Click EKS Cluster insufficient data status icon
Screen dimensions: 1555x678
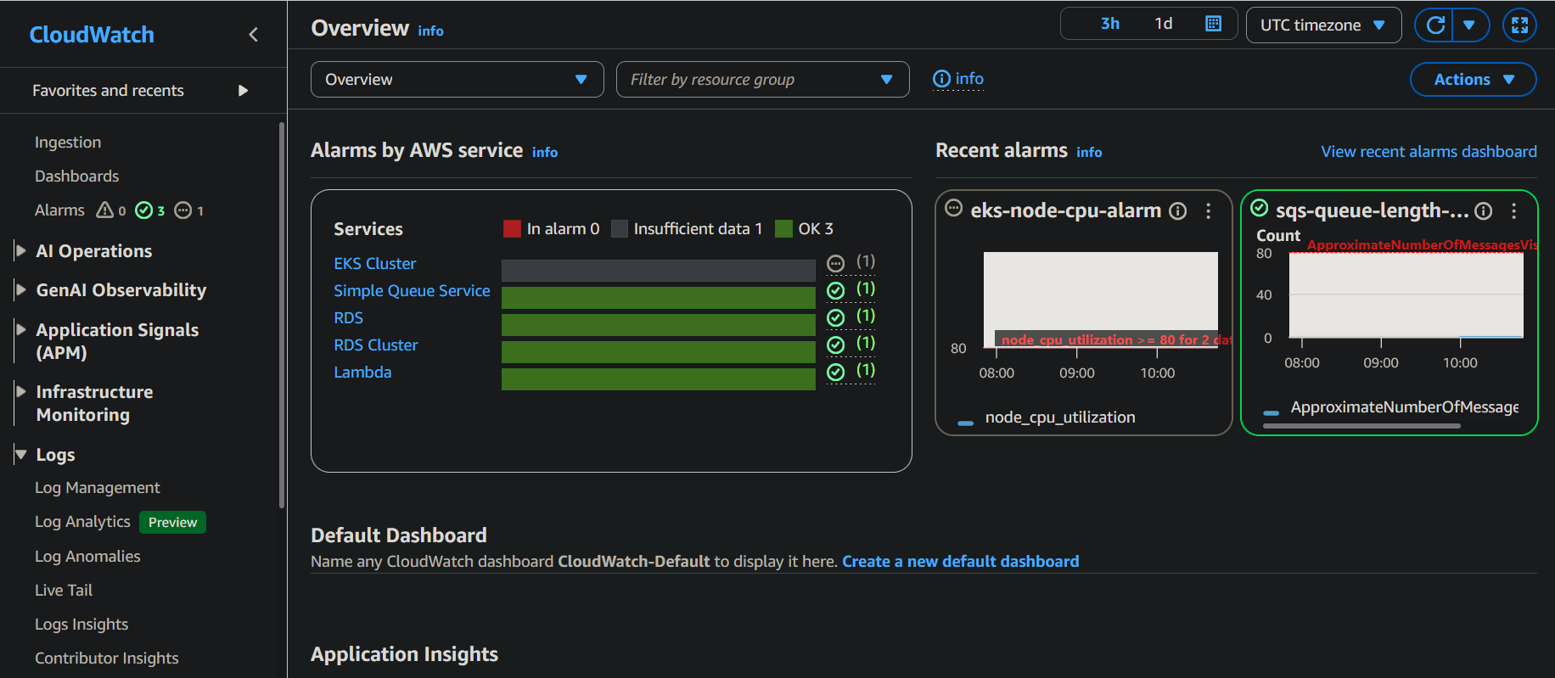pos(836,264)
